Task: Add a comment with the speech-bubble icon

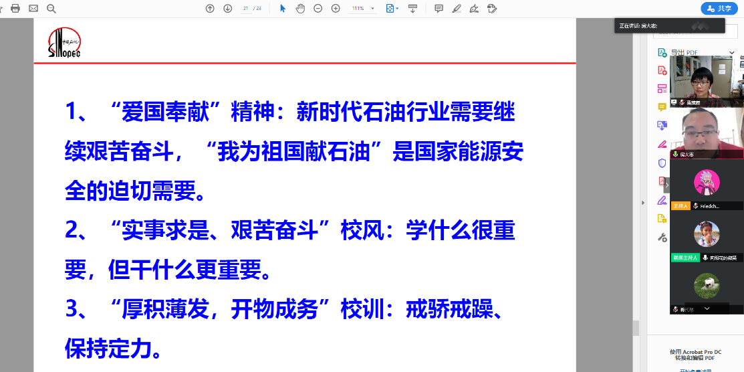Action: (x=439, y=9)
